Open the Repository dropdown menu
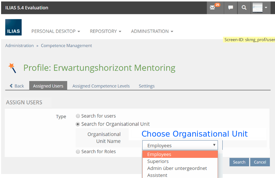 pyautogui.click(x=105, y=31)
